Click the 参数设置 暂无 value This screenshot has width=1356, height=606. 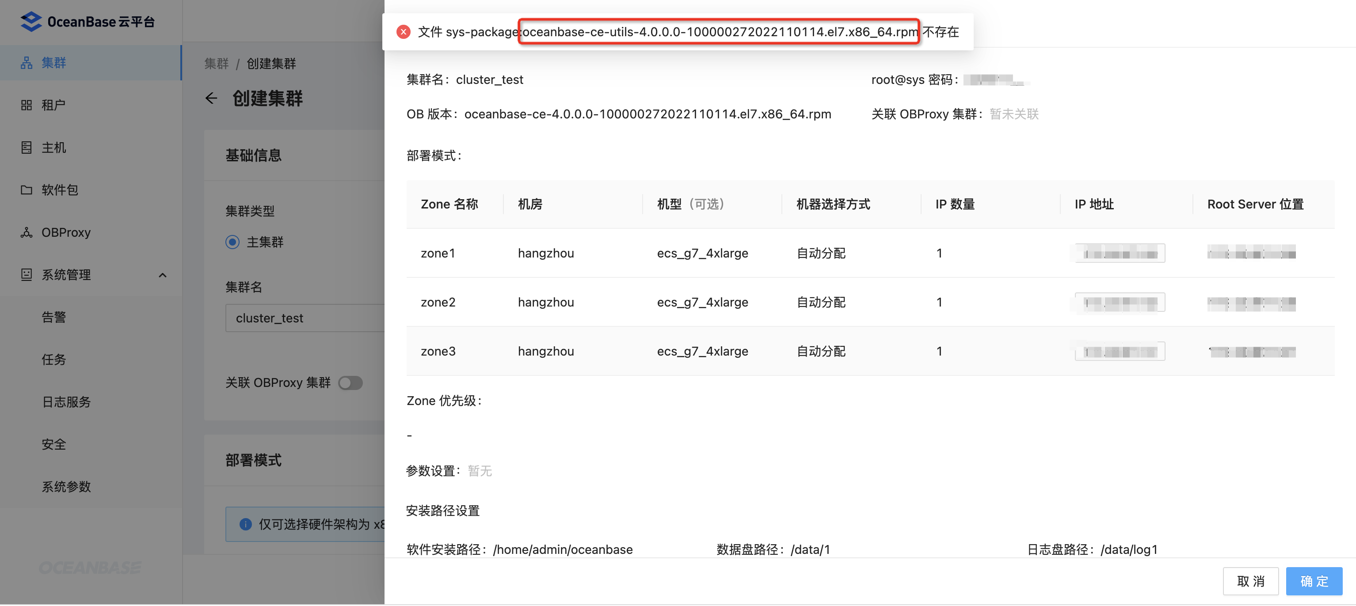click(x=480, y=471)
